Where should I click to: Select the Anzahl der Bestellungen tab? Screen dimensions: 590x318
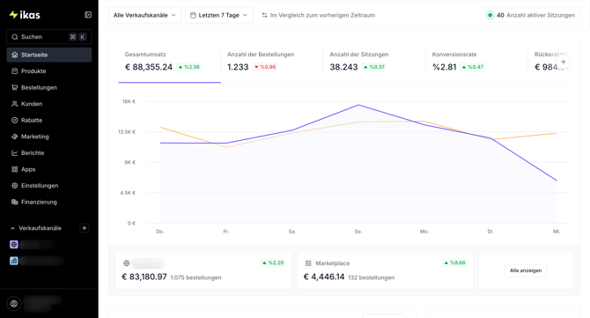271,62
